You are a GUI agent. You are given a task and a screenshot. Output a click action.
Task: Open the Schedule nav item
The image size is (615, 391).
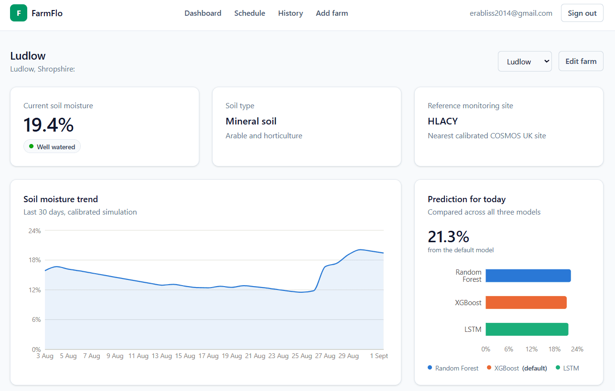(x=249, y=13)
